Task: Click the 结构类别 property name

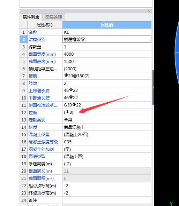Action: point(37,40)
